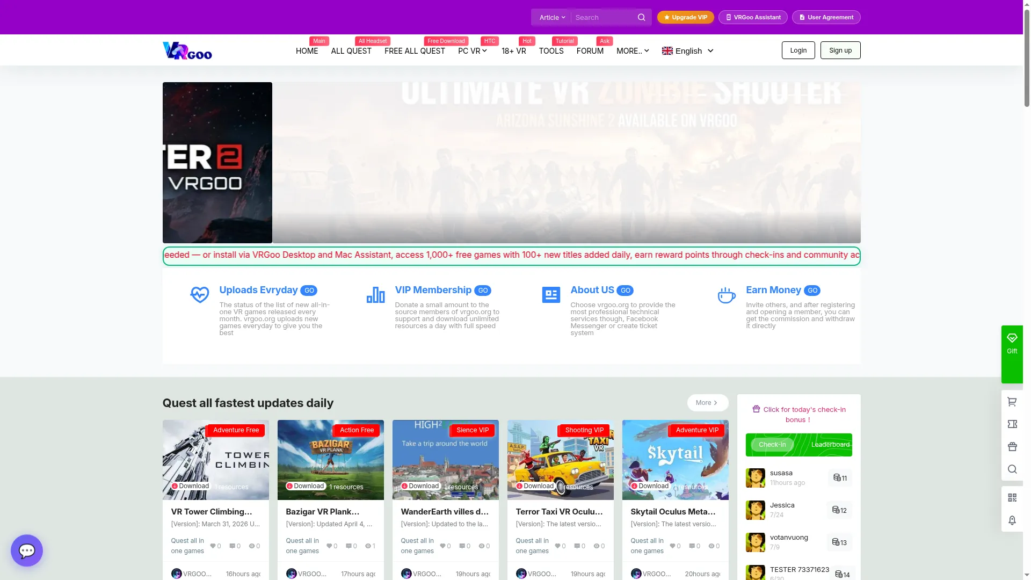Open the Bazigar VR Plank thumbnail
This screenshot has width=1031, height=580.
pos(330,460)
